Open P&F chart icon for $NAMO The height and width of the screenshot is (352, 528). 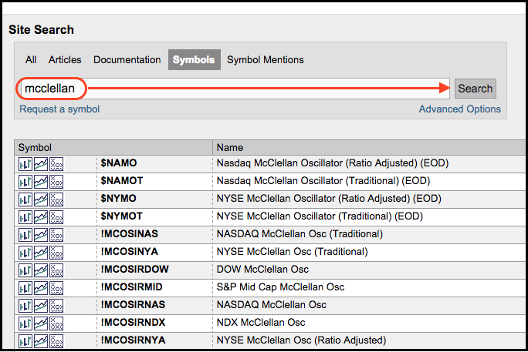coord(56,164)
